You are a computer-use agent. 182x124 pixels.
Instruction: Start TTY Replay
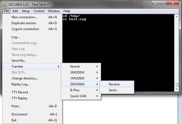pos(32,98)
